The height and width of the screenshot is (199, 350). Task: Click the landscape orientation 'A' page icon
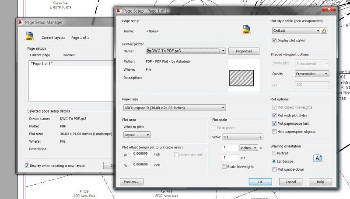[x=318, y=158]
